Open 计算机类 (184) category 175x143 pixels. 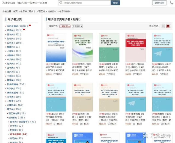pyautogui.click(x=15, y=105)
